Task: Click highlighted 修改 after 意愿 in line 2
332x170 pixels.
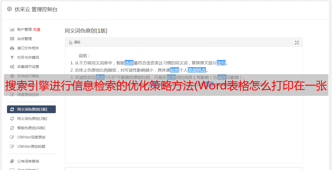Action: tap(202, 70)
